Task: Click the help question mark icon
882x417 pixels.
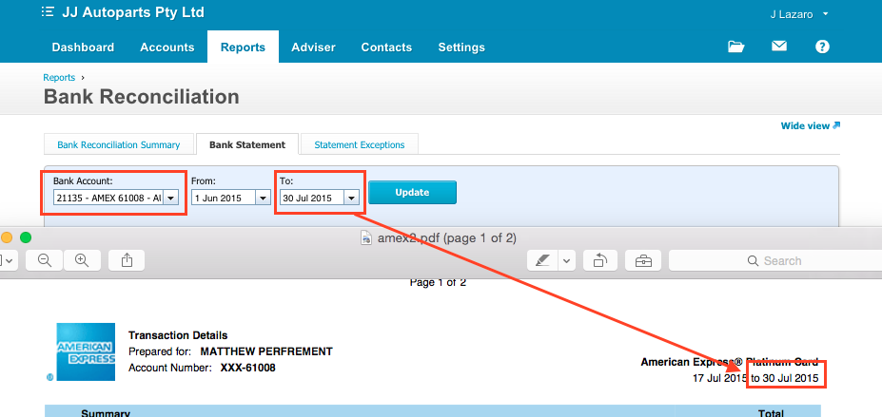Action: point(822,47)
